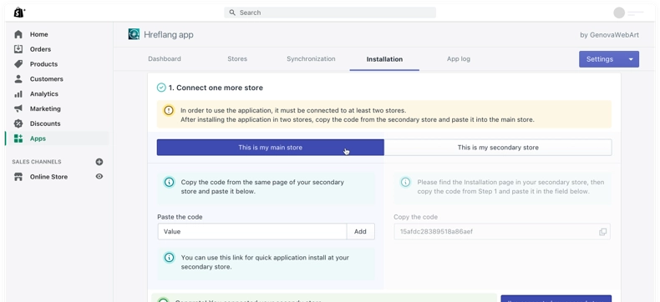Click the step 1 checkmark circle icon
The image size is (660, 302).
(161, 88)
